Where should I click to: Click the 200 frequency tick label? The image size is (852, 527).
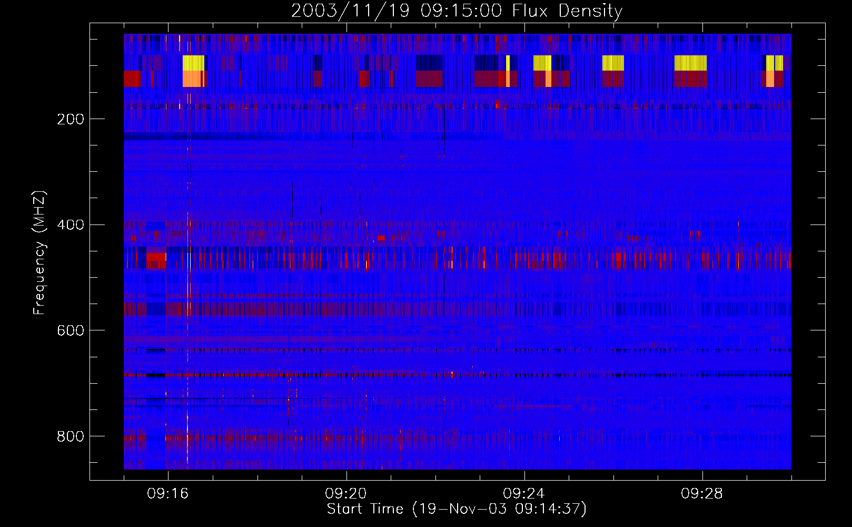click(x=71, y=119)
